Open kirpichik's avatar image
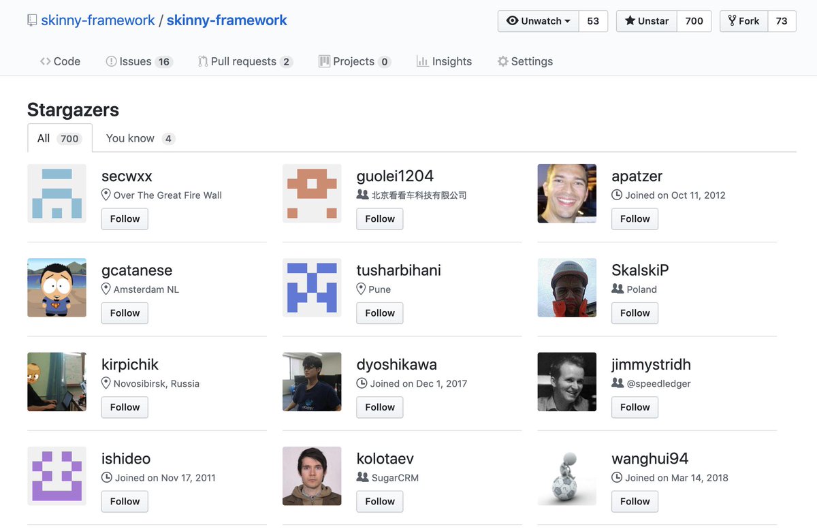Viewport: 817px width, 529px height. pos(57,382)
